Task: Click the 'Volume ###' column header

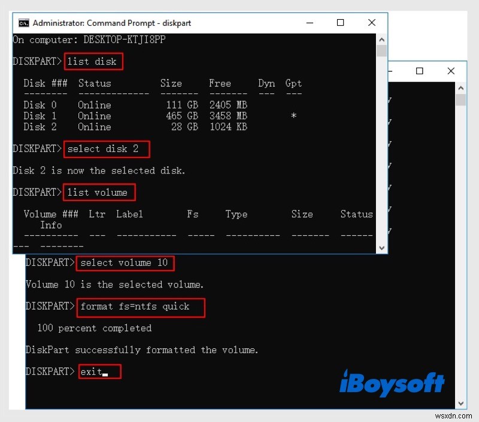Action: (x=51, y=214)
